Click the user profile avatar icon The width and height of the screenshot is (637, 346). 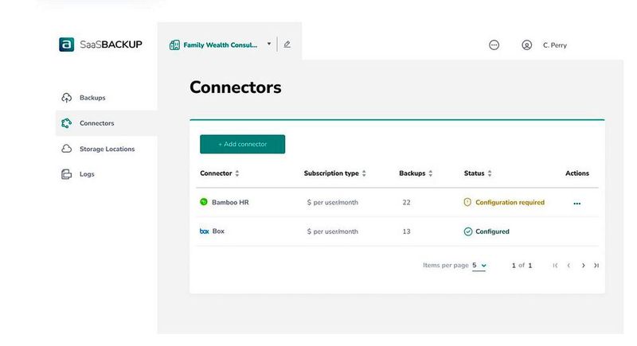click(526, 45)
